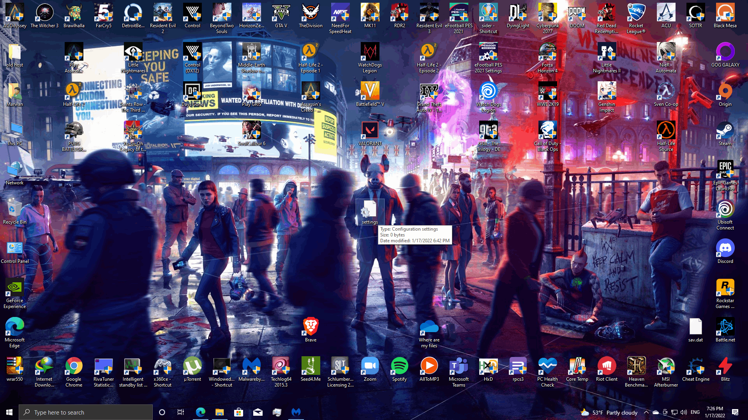Open the GeForce Experience icon
Image resolution: width=748 pixels, height=420 pixels.
14,293
